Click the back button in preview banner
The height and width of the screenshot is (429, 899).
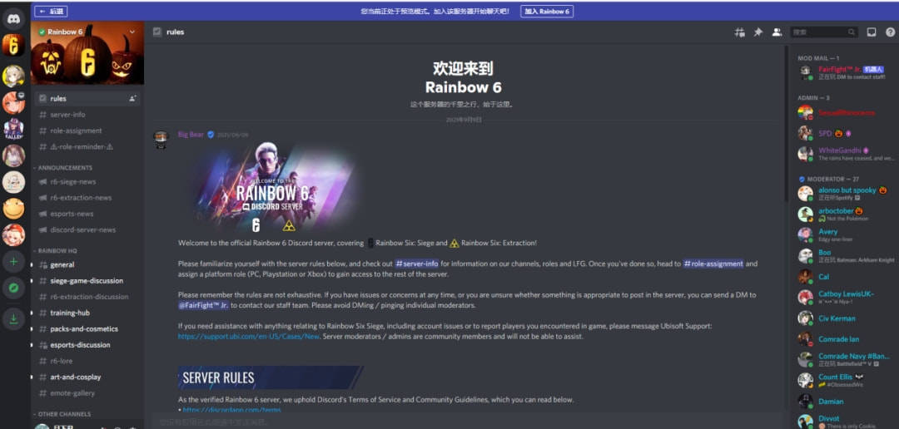tap(51, 11)
